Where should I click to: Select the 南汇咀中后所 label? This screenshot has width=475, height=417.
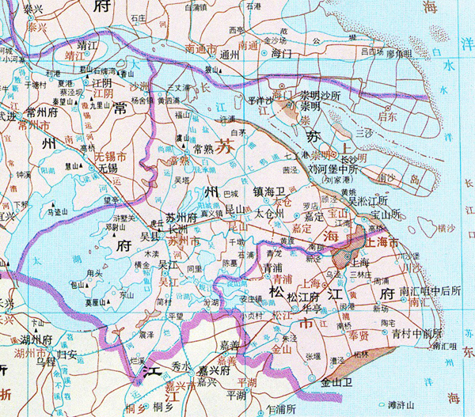click(x=430, y=291)
